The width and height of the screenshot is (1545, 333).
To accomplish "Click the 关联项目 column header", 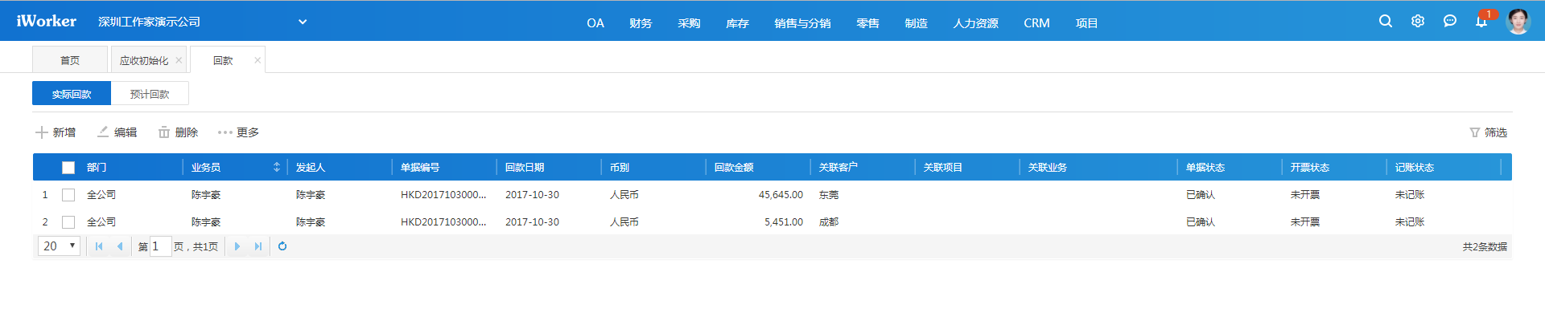I will tap(943, 167).
